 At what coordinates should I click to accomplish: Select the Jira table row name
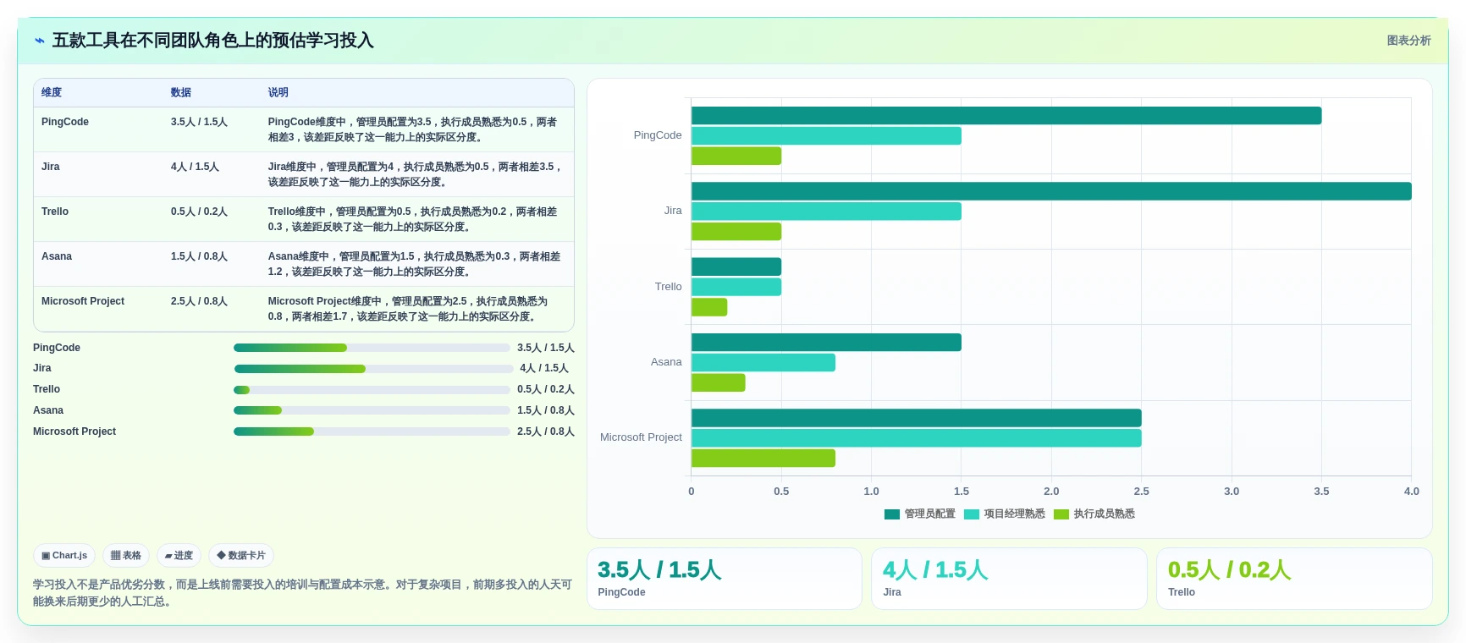[x=51, y=167]
